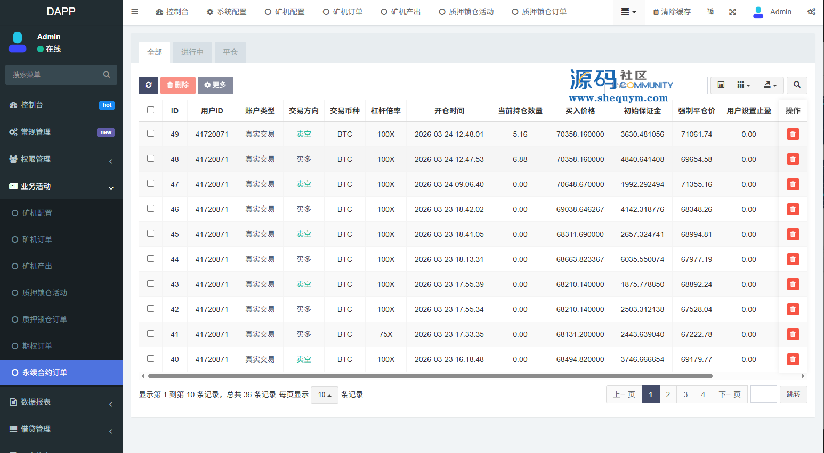Open 期权订单 in the sidebar
824x453 pixels.
[37, 346]
